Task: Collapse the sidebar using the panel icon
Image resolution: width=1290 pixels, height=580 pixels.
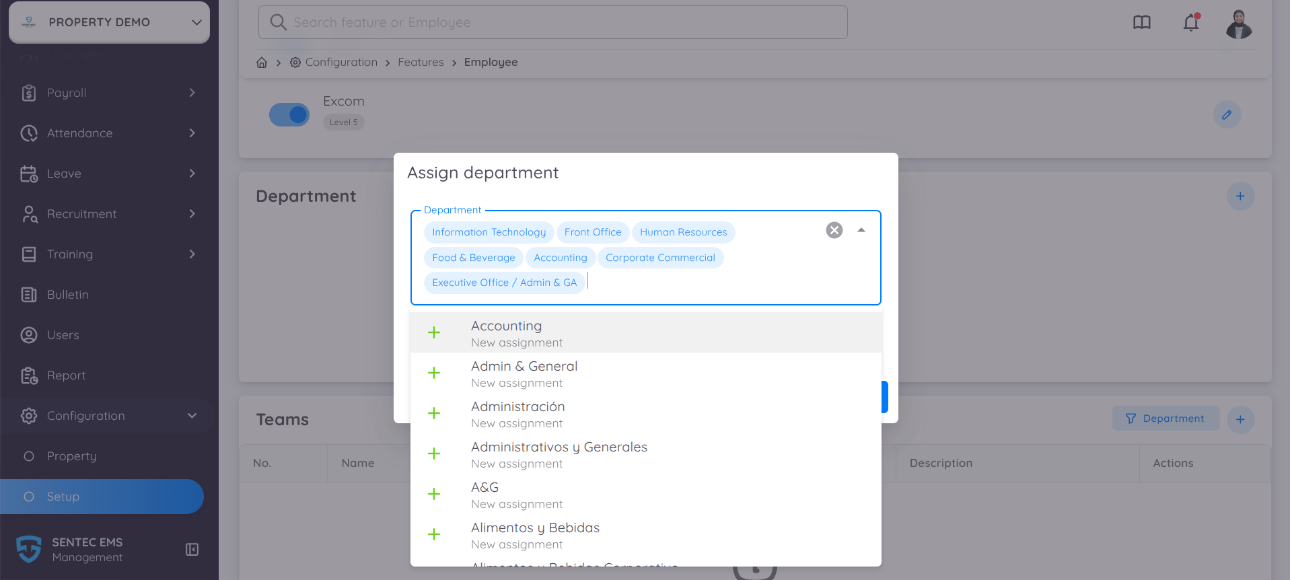Action: [x=191, y=549]
